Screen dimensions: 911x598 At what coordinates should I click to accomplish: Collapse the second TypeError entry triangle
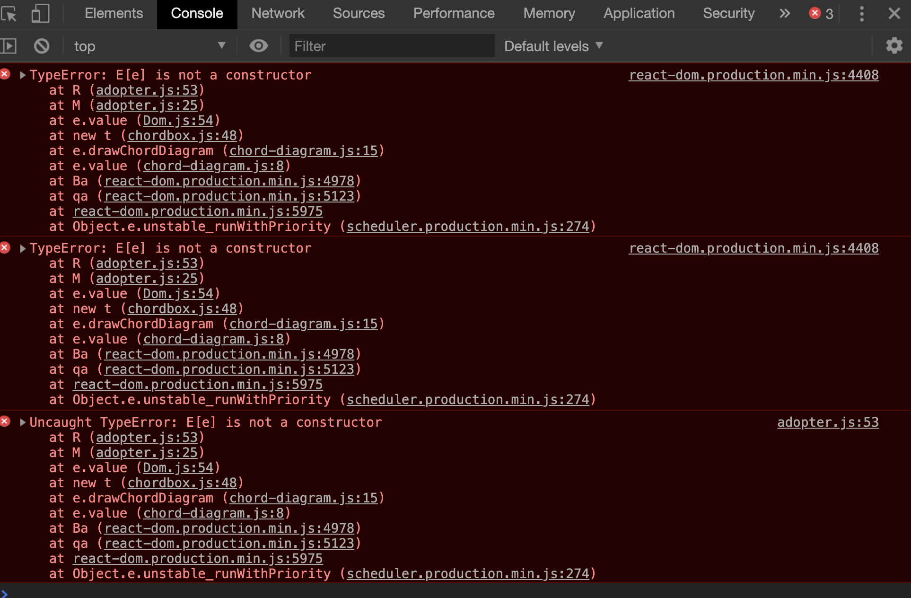22,248
